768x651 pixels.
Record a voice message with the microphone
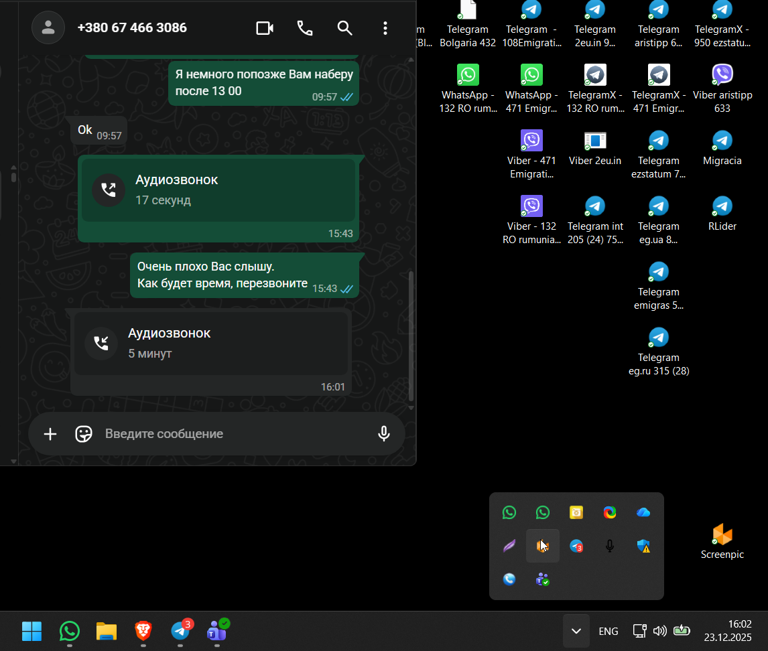click(383, 434)
